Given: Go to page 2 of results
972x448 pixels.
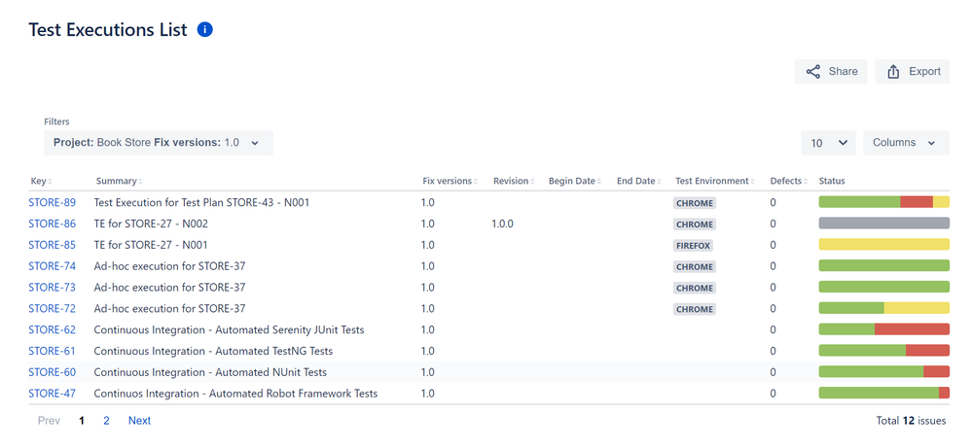Looking at the screenshot, I should coord(107,421).
